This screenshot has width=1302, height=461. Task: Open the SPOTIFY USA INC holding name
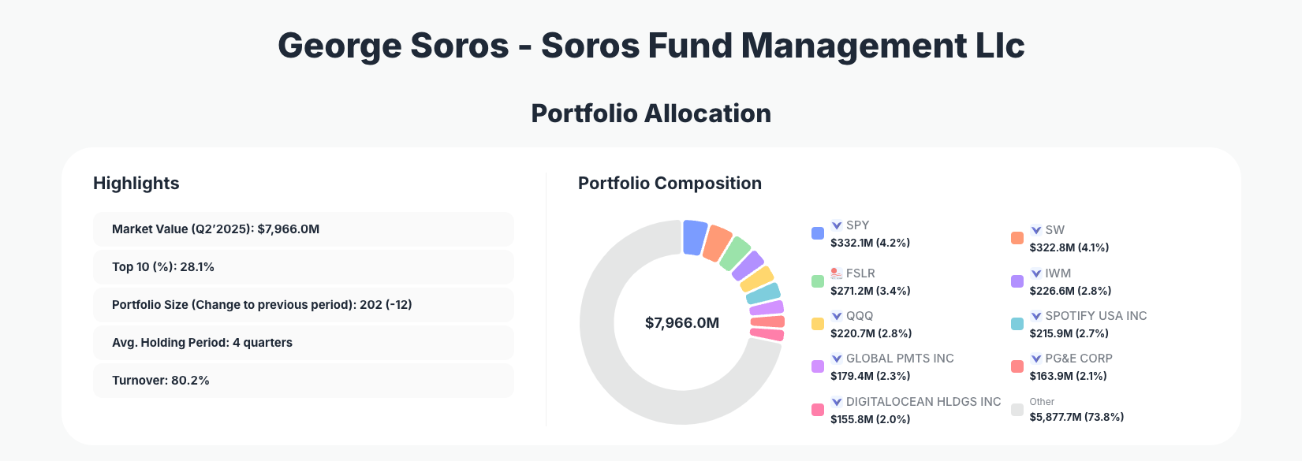click(1096, 316)
